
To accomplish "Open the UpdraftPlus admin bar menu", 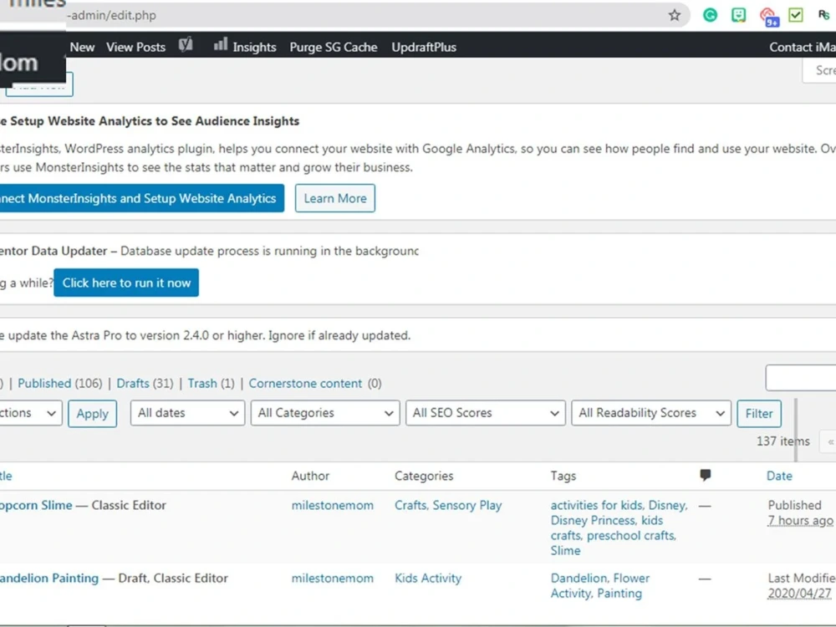I will [424, 47].
